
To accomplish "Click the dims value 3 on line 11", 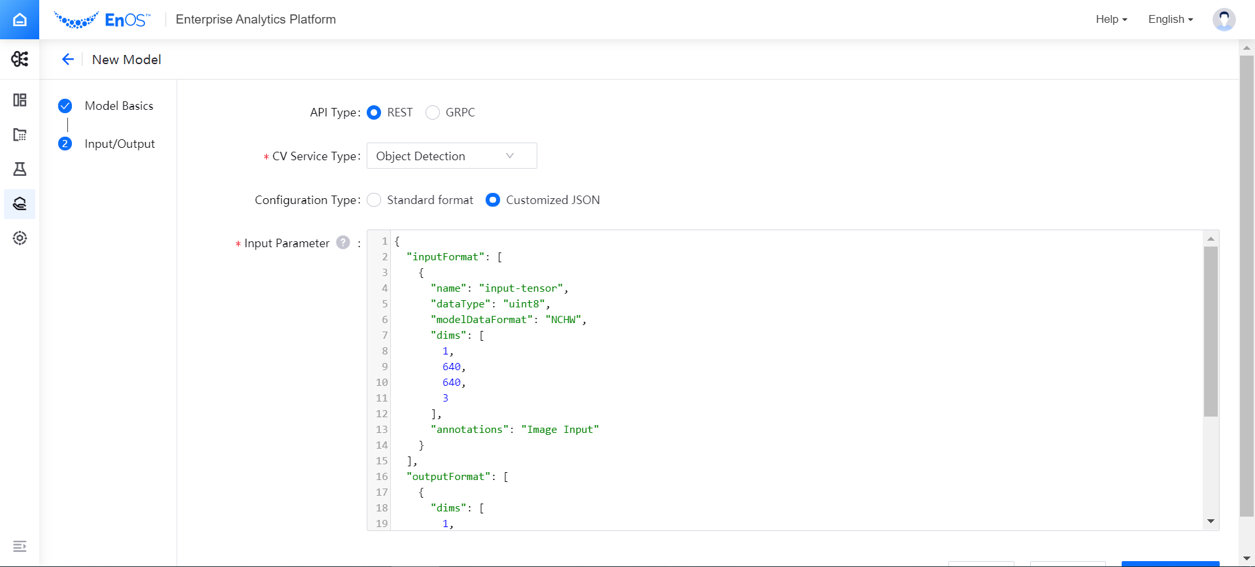I will click(x=446, y=398).
